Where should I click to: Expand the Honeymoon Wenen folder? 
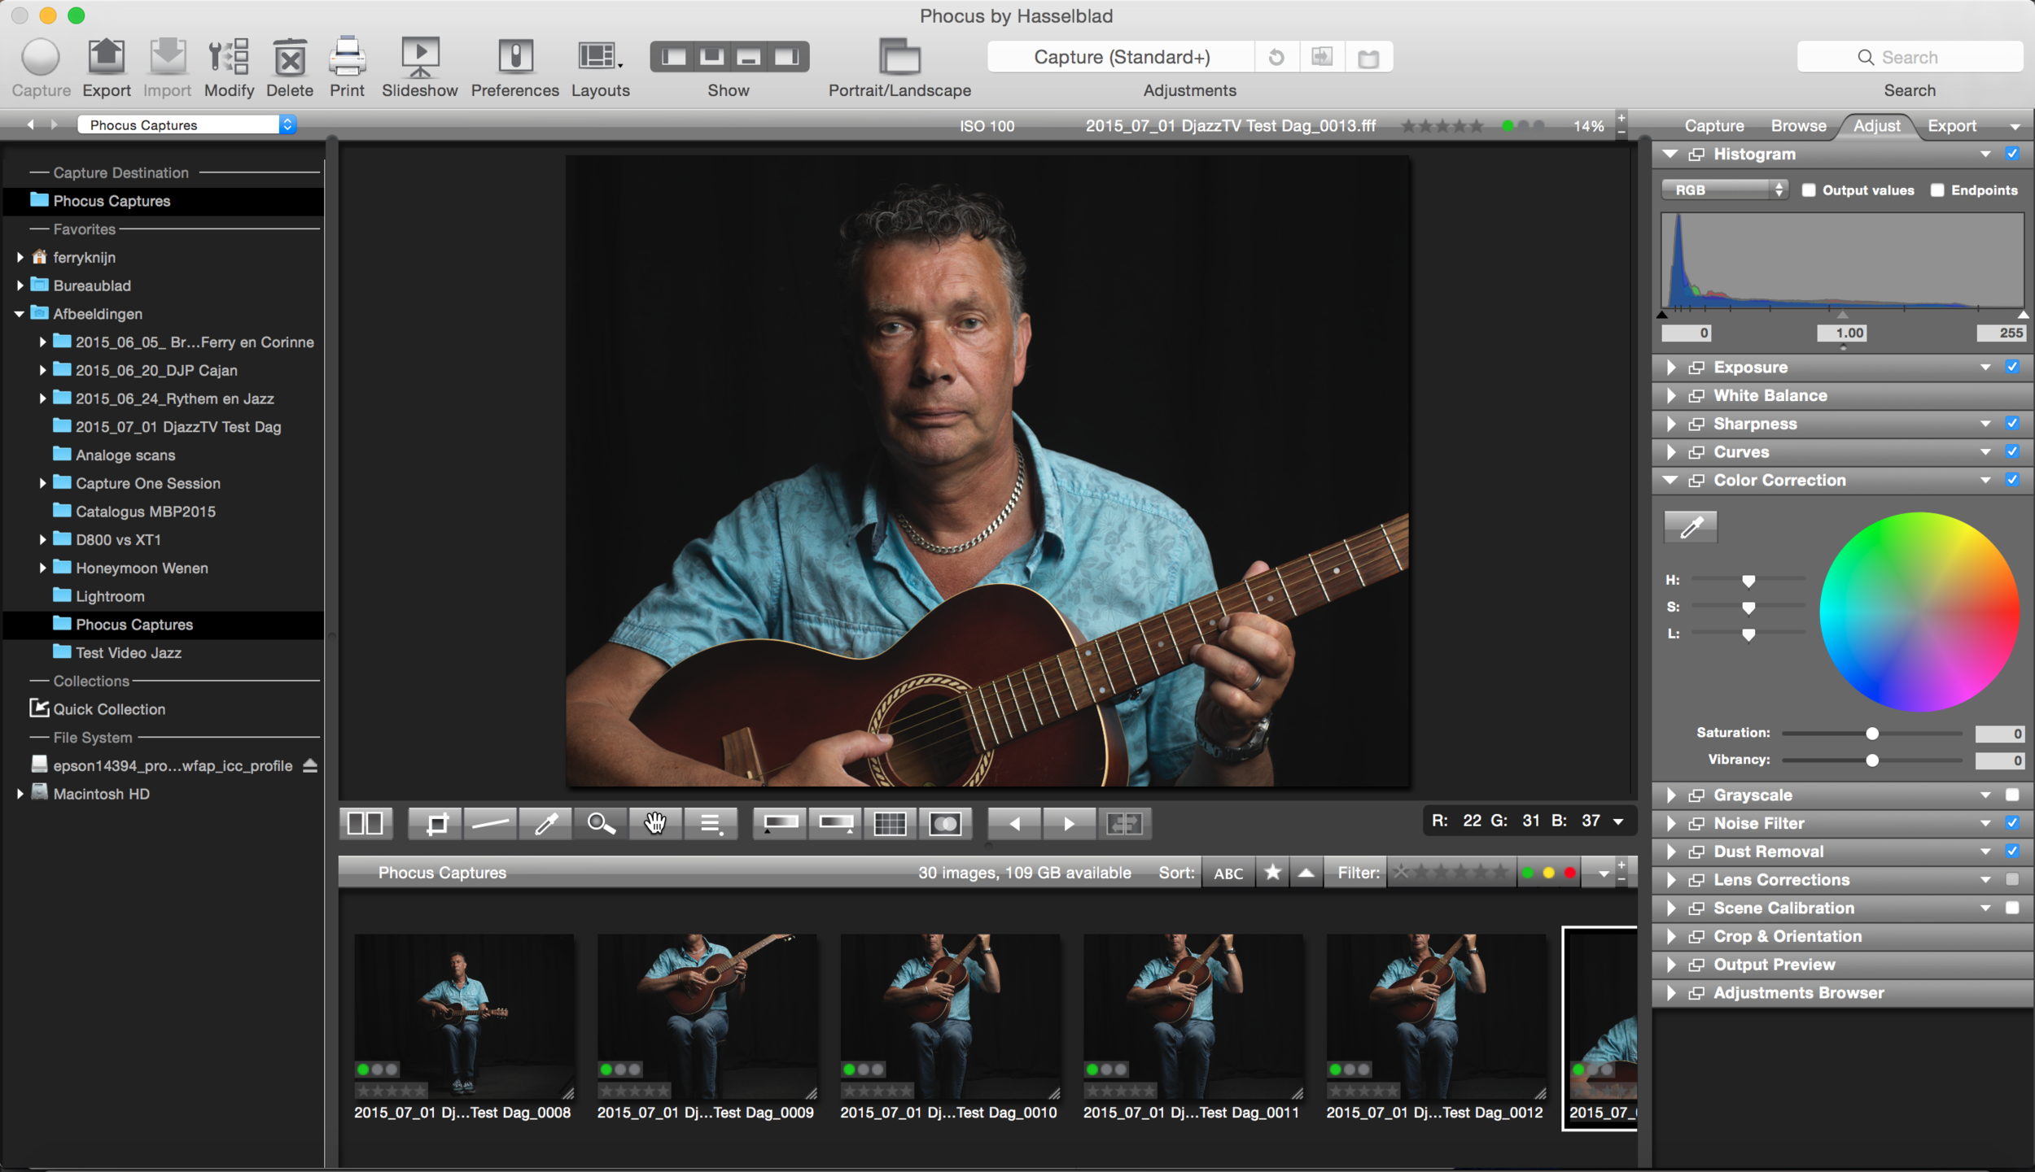pos(42,568)
